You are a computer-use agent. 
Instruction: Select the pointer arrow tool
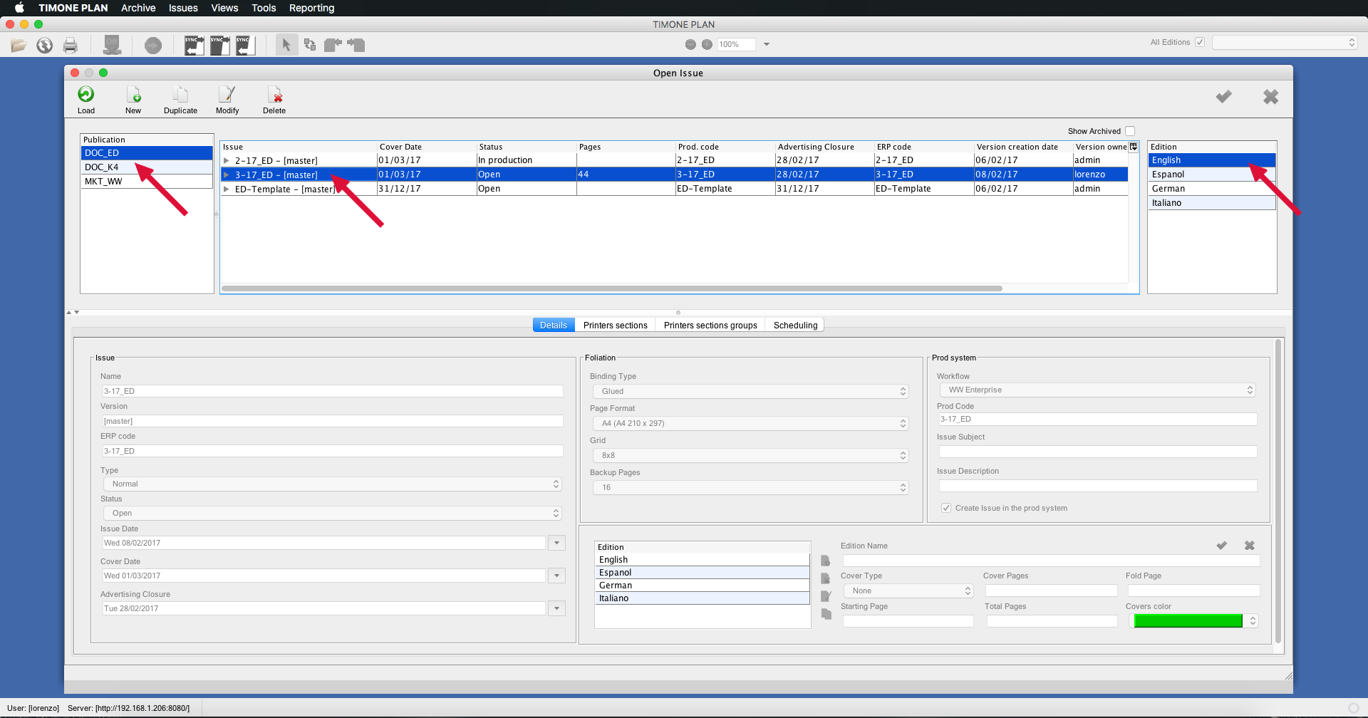286,45
